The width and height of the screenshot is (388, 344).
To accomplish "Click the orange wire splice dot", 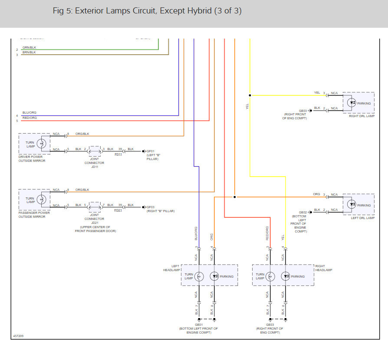I will (x=235, y=197).
